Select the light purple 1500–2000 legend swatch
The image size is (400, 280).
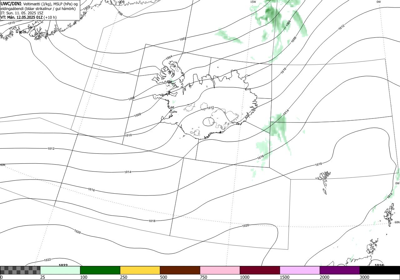300,270
